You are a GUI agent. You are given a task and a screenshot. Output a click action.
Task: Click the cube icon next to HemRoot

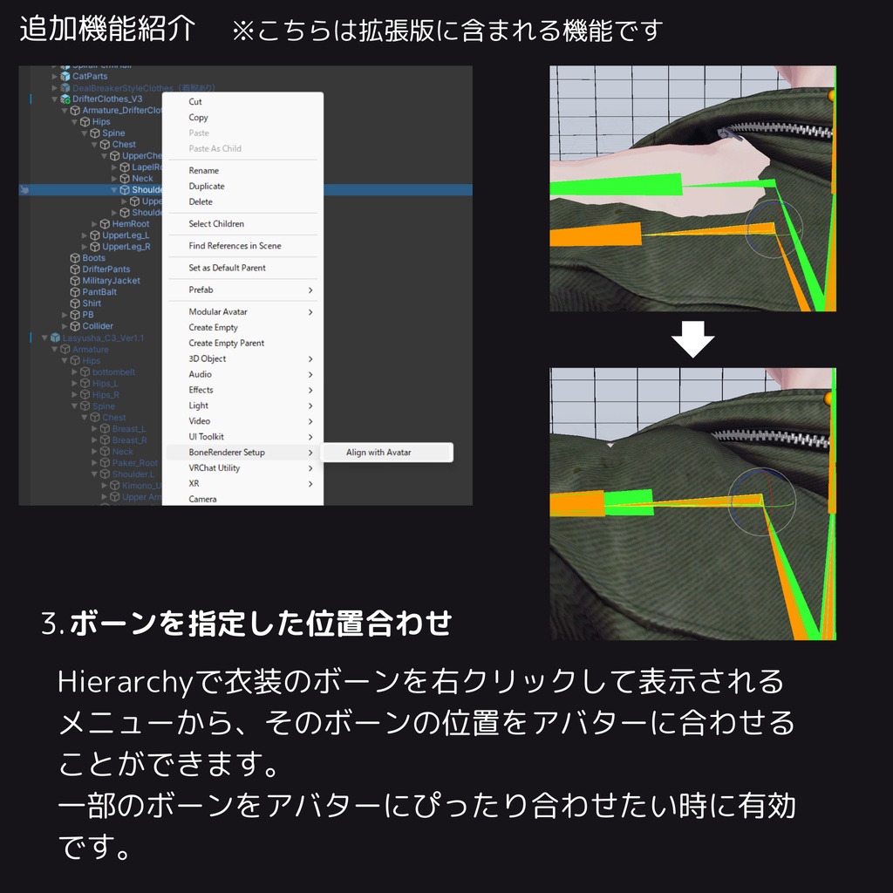point(106,224)
